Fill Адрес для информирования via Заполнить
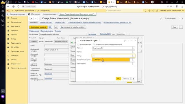The width and height of the screenshot is (185, 104). 48,79
